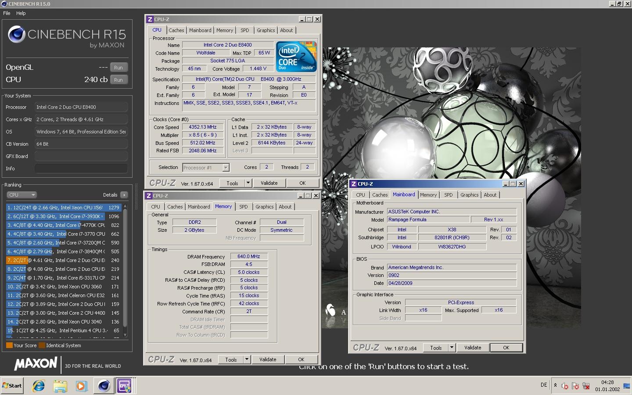The image size is (632, 395).
Task: Open SPD tab in top CPU-Z window
Action: click(x=245, y=30)
